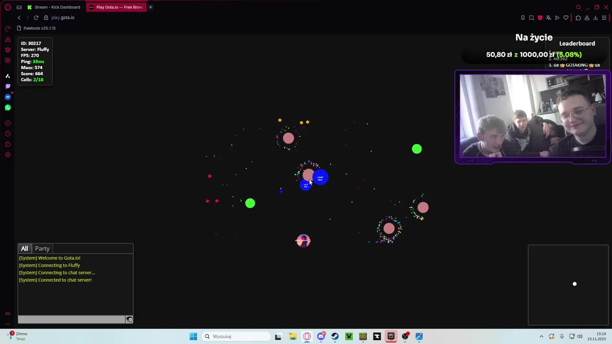The image size is (612, 344).
Task: Open History clock icon in sidebar
Action: (x=8, y=134)
